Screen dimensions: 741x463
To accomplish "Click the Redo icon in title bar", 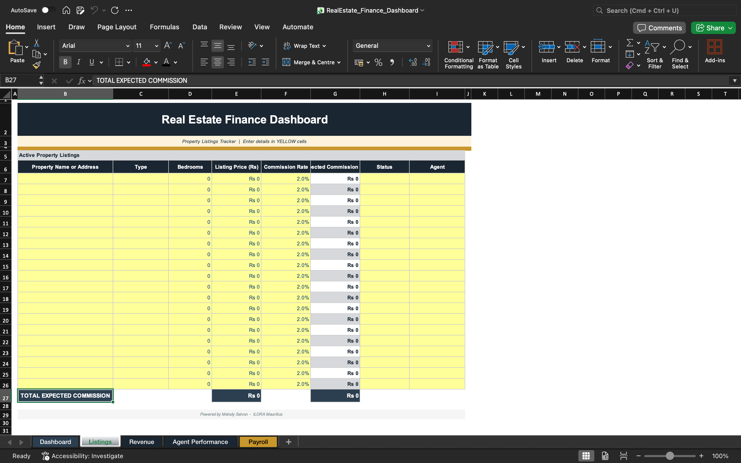I will 115,10.
